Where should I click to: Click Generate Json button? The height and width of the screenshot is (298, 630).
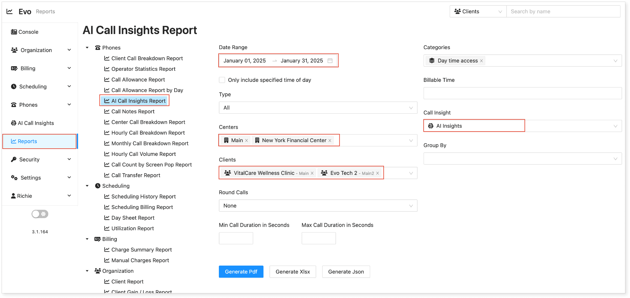tap(346, 272)
